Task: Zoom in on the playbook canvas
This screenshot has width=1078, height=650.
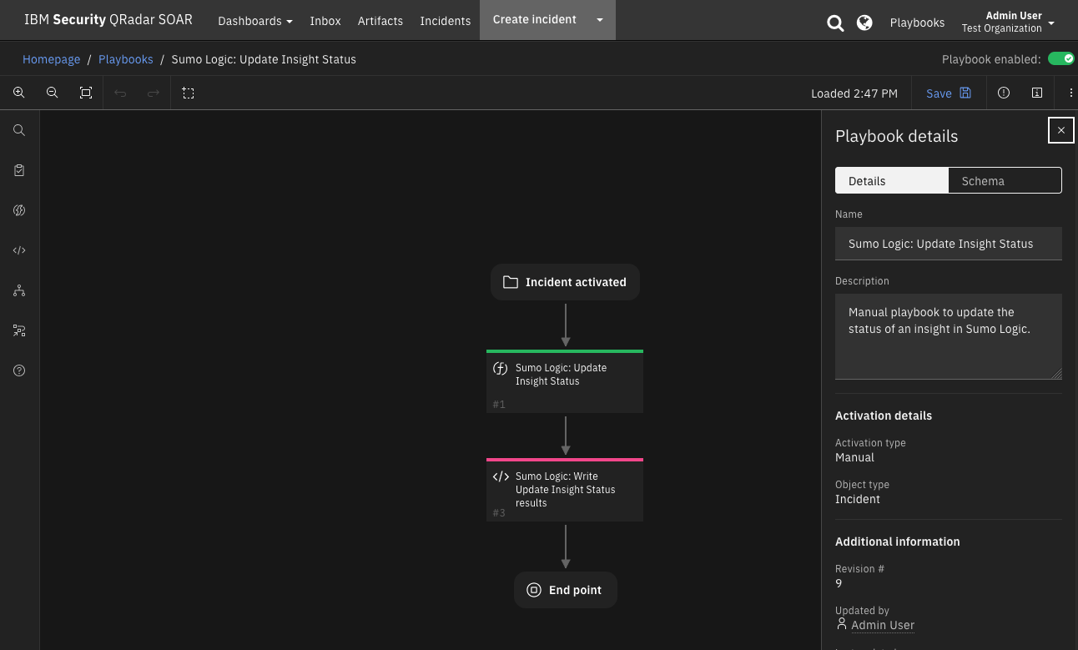Action: pos(19,93)
